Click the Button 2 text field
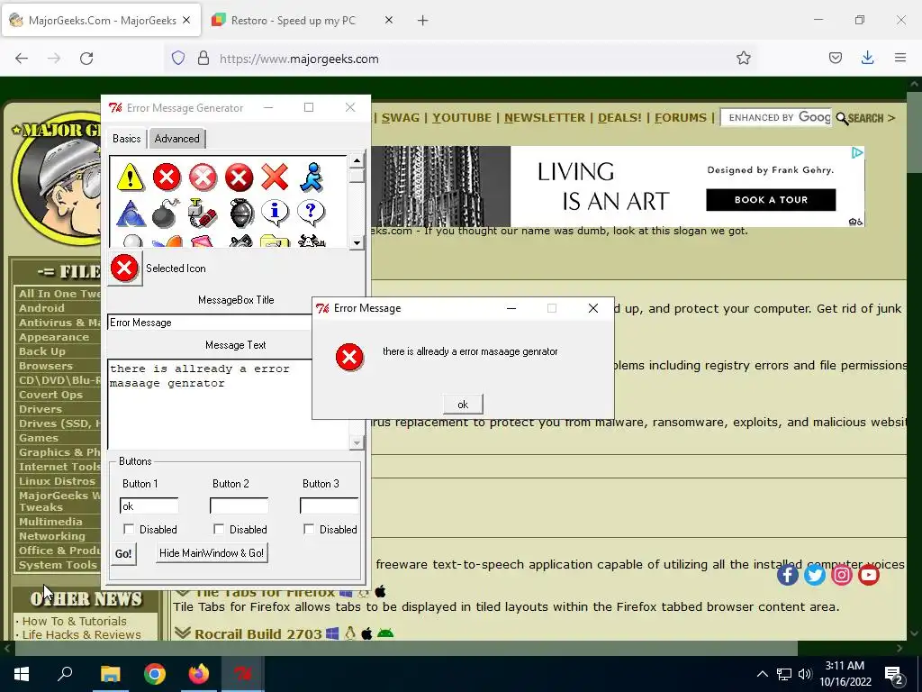This screenshot has width=922, height=692. click(x=239, y=506)
